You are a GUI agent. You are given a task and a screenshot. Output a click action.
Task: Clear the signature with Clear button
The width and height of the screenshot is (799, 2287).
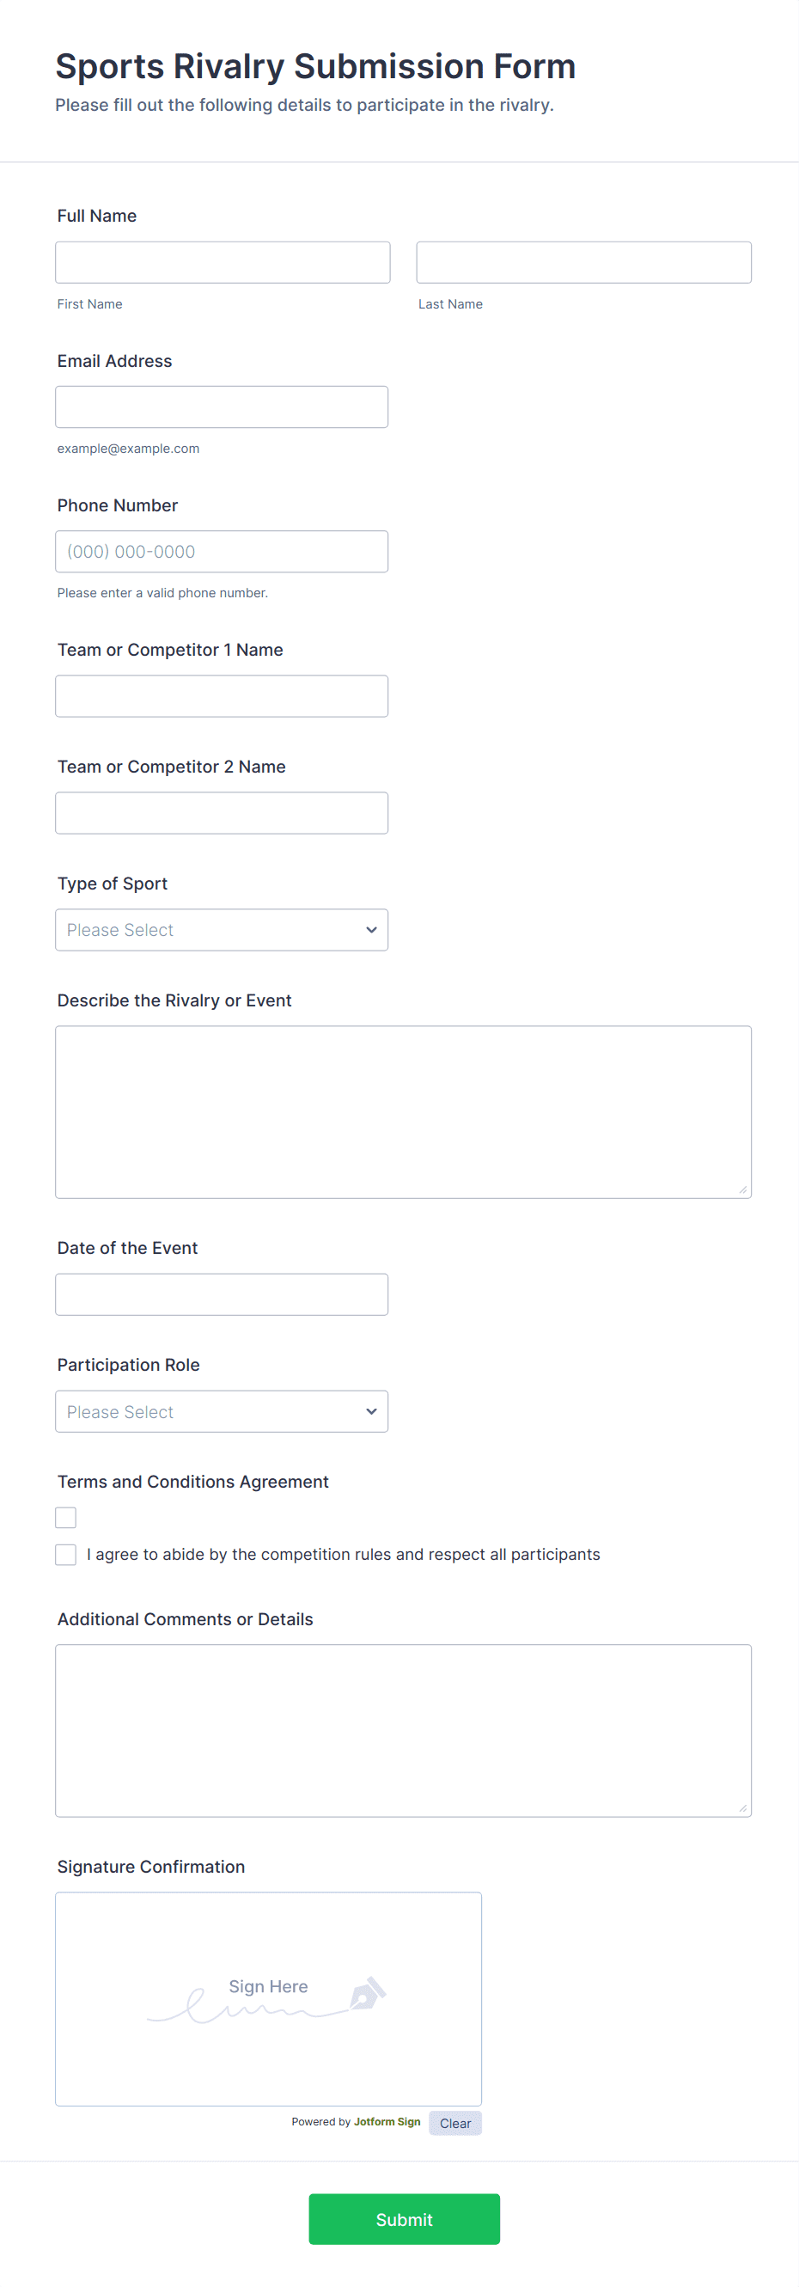[454, 2123]
